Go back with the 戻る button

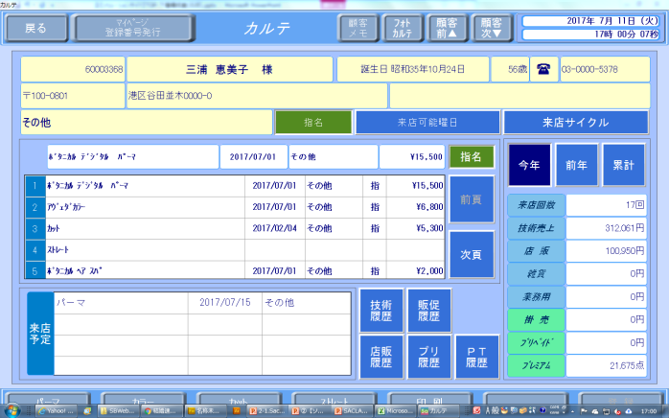tap(36, 28)
